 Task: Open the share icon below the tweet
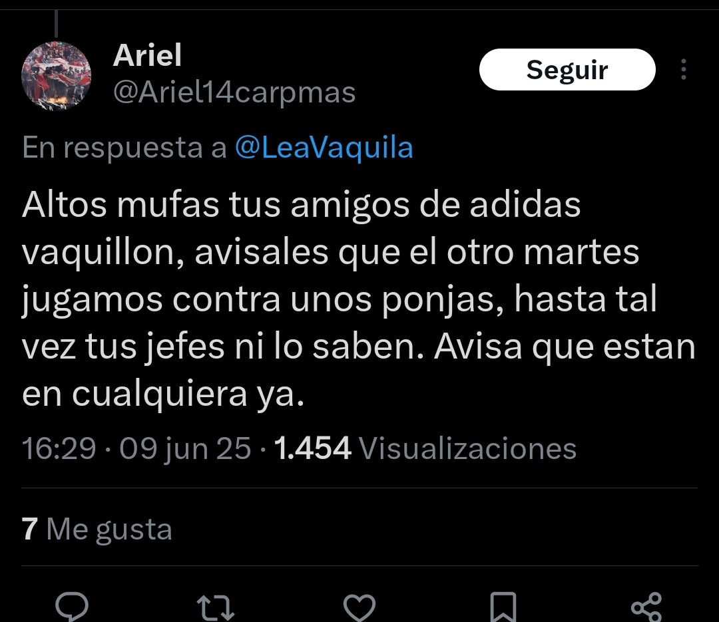pos(646,607)
